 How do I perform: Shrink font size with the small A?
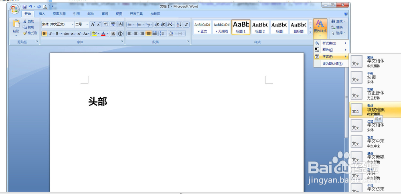[x=99, y=24]
